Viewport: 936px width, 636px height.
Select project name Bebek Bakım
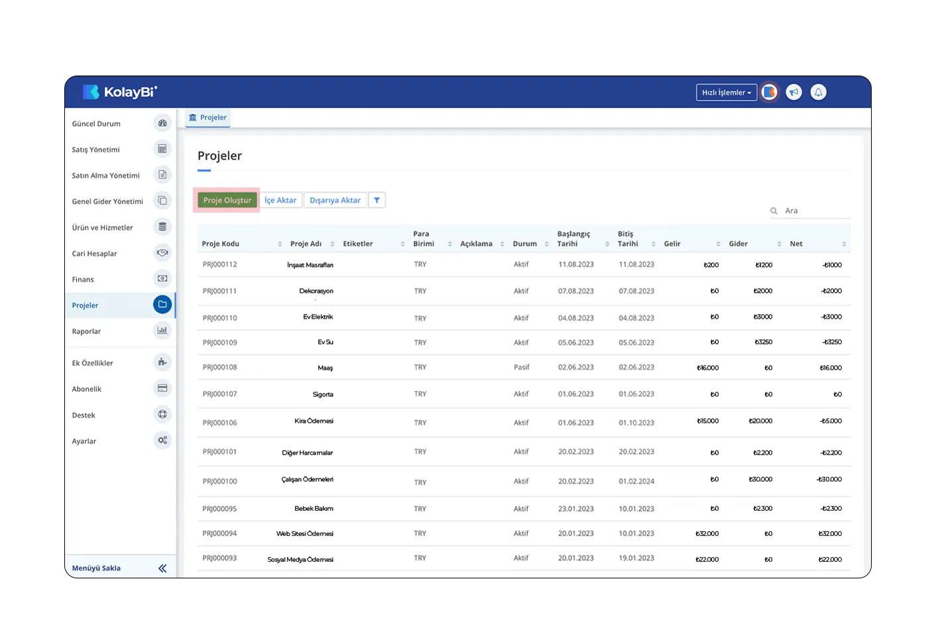[314, 508]
